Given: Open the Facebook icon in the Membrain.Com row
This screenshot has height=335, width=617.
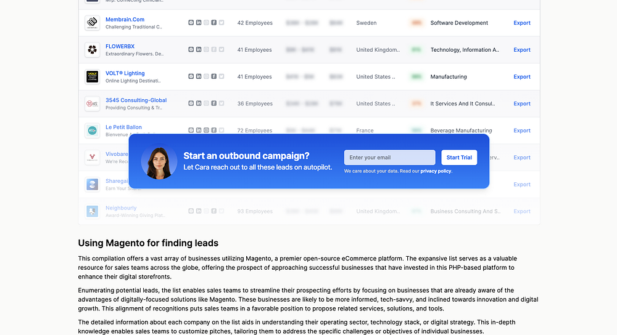Looking at the screenshot, I should 213,23.
